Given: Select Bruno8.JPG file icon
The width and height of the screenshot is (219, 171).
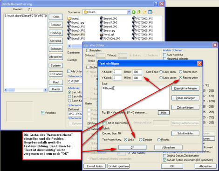Looking at the screenshot, I should [102, 27].
